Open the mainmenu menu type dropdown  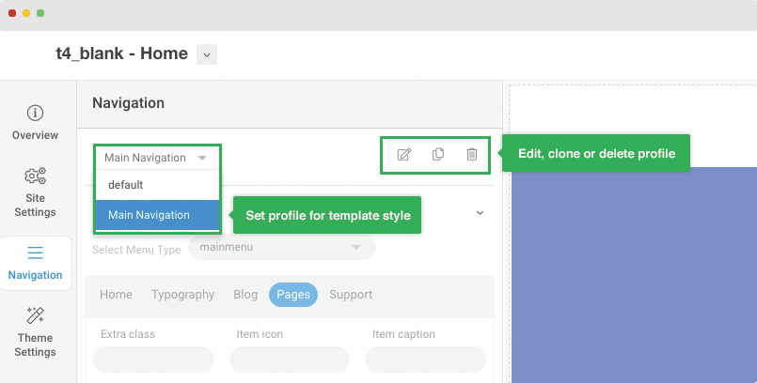point(281,247)
